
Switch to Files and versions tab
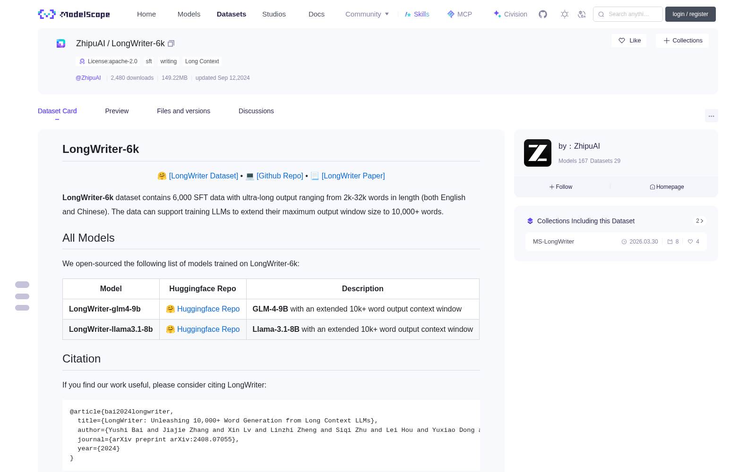[x=183, y=111]
